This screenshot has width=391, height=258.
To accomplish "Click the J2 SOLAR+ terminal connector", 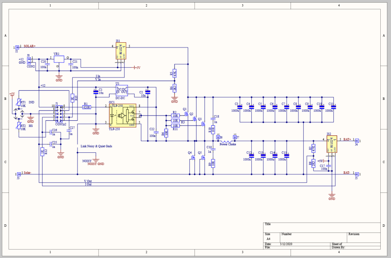I will coord(17,47).
